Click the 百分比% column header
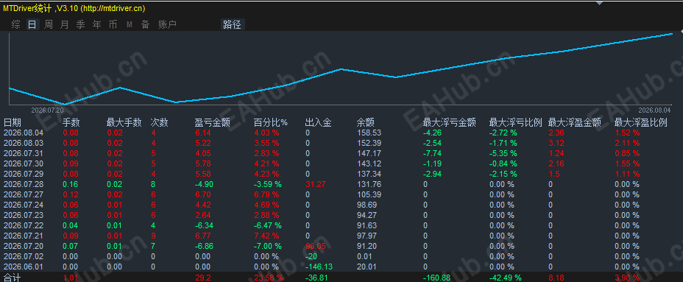The image size is (683, 282). pyautogui.click(x=271, y=122)
